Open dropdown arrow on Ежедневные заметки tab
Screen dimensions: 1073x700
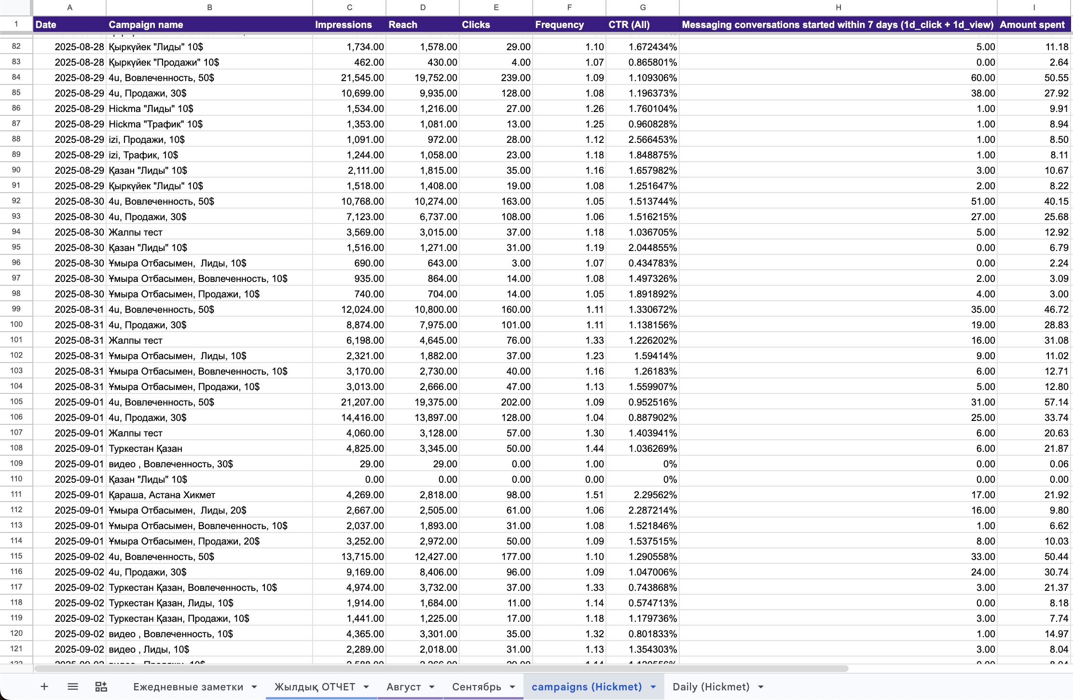(x=254, y=687)
